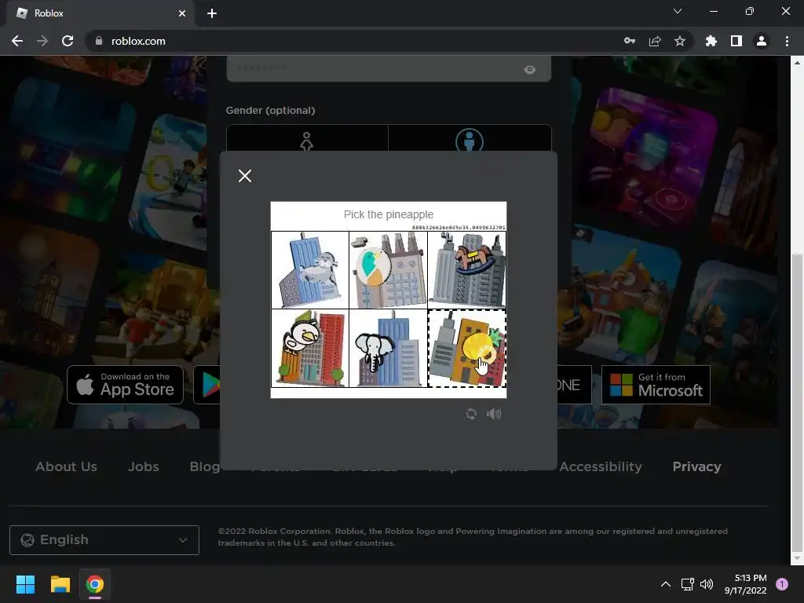The height and width of the screenshot is (603, 804).
Task: Open the Jobs footer link
Action: pyautogui.click(x=143, y=466)
